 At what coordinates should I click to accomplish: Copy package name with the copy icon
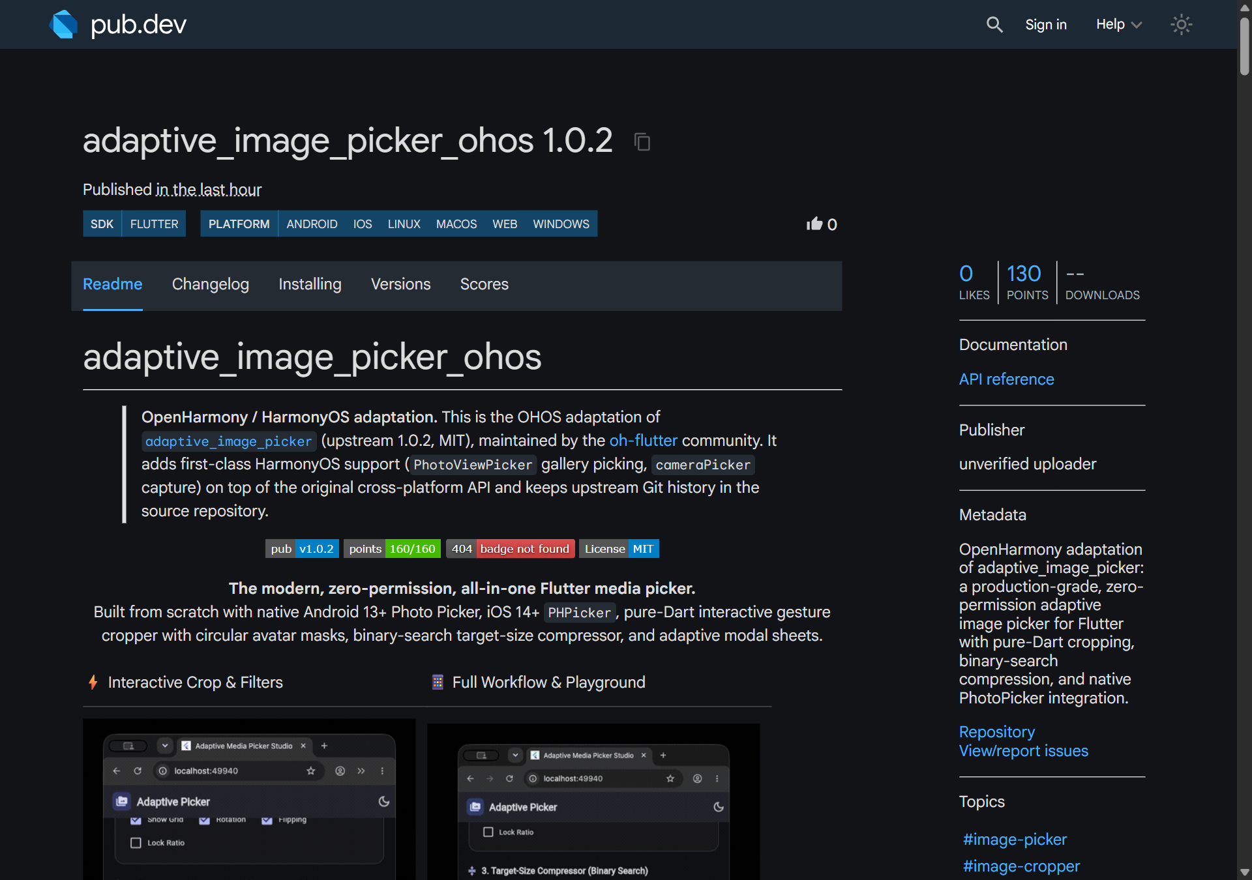click(x=642, y=141)
